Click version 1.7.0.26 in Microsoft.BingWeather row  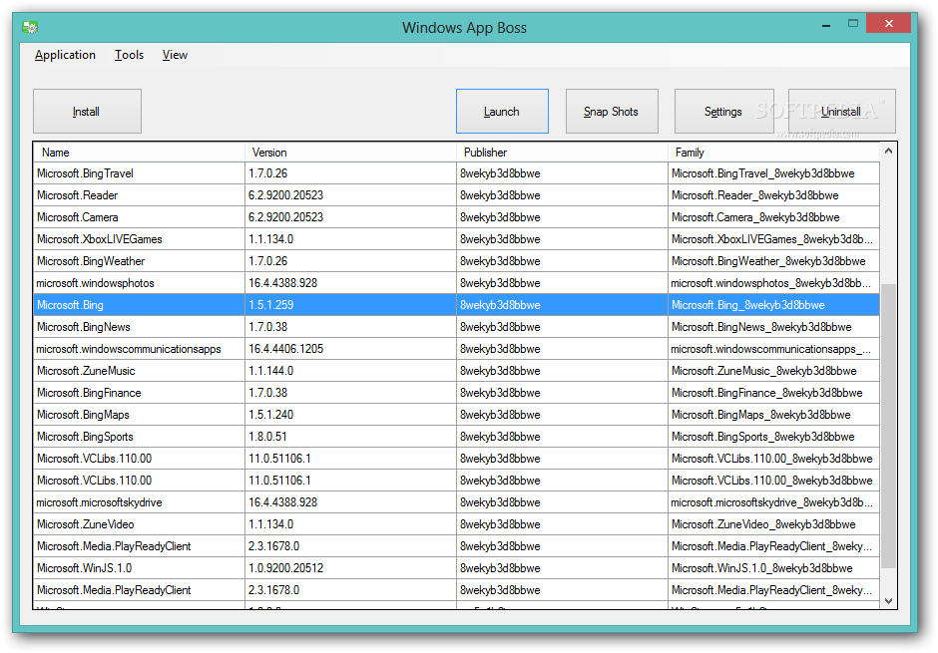(350, 261)
